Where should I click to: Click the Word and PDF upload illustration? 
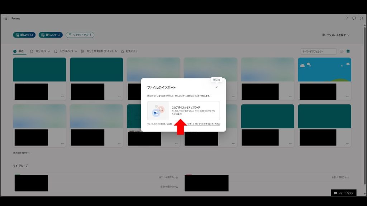(x=158, y=111)
